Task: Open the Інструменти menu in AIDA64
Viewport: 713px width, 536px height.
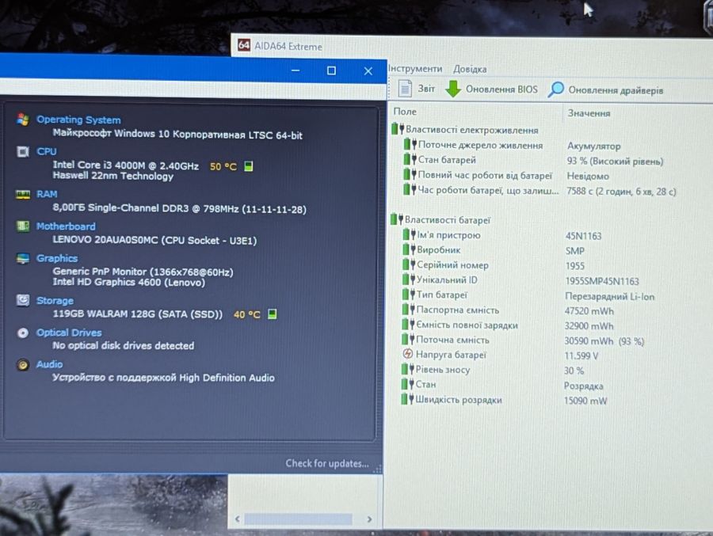Action: coord(415,69)
